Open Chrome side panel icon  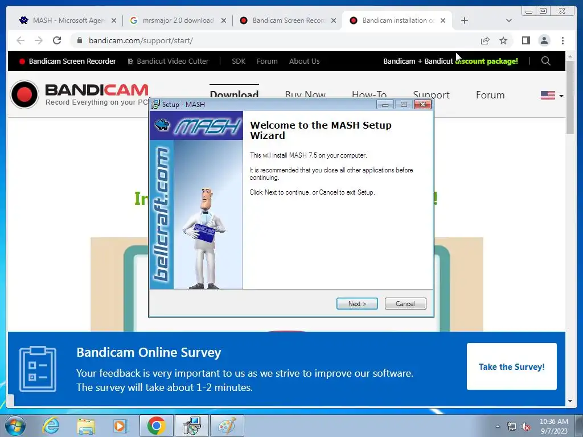coord(525,40)
